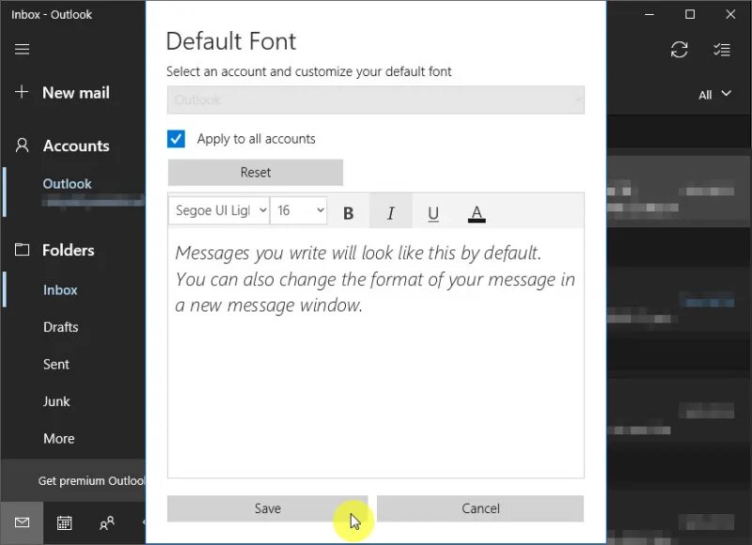Minimize the Outlook window
This screenshot has width=752, height=545.
(x=649, y=14)
